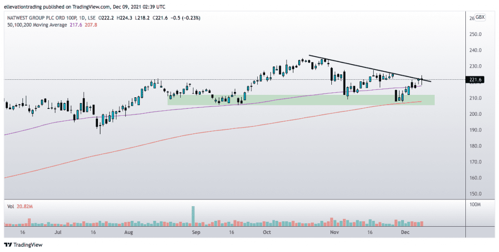Click the daily change −0.5 (−0.23%) text

[x=185, y=18]
